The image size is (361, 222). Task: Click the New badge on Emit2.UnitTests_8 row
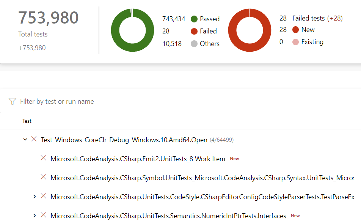[234, 159]
